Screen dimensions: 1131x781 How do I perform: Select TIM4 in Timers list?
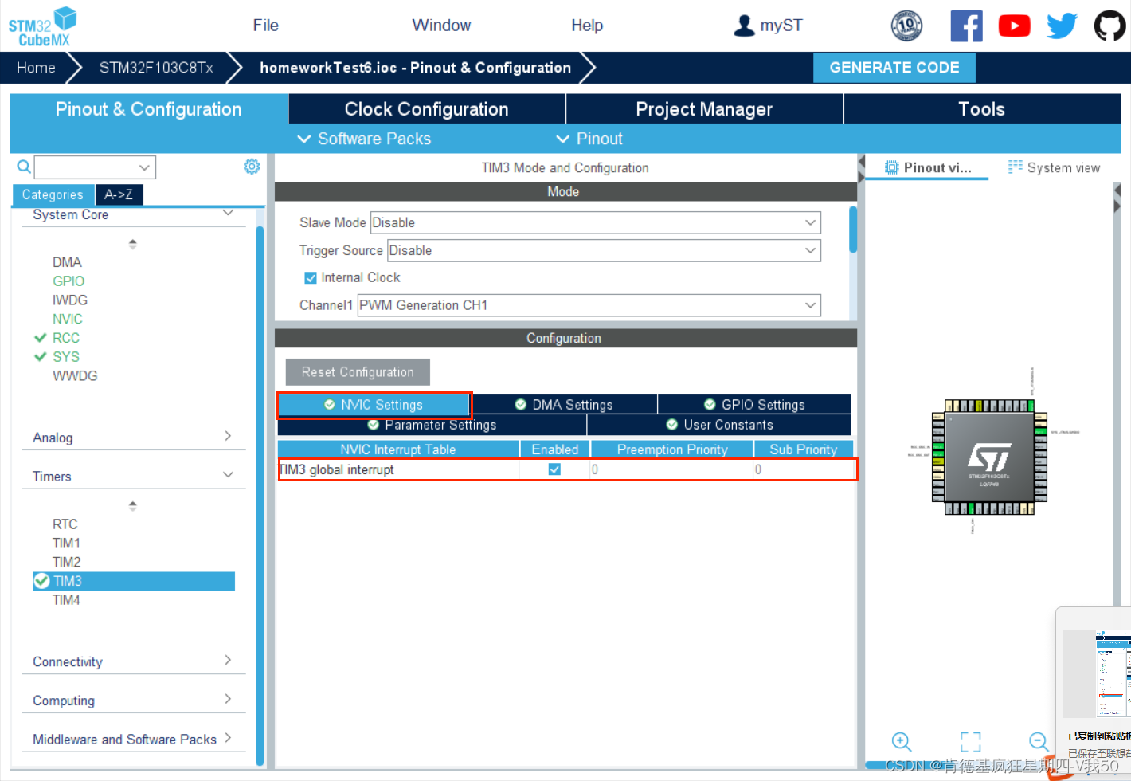coord(66,600)
